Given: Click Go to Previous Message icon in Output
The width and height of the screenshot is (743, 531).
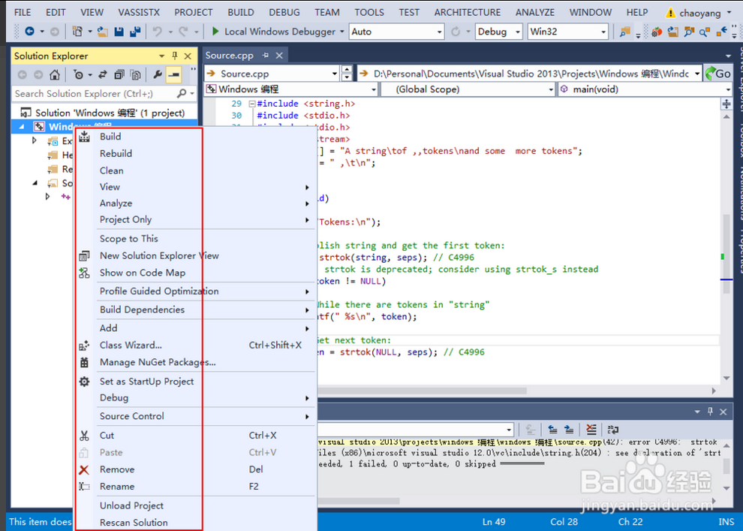Looking at the screenshot, I should tap(552, 430).
